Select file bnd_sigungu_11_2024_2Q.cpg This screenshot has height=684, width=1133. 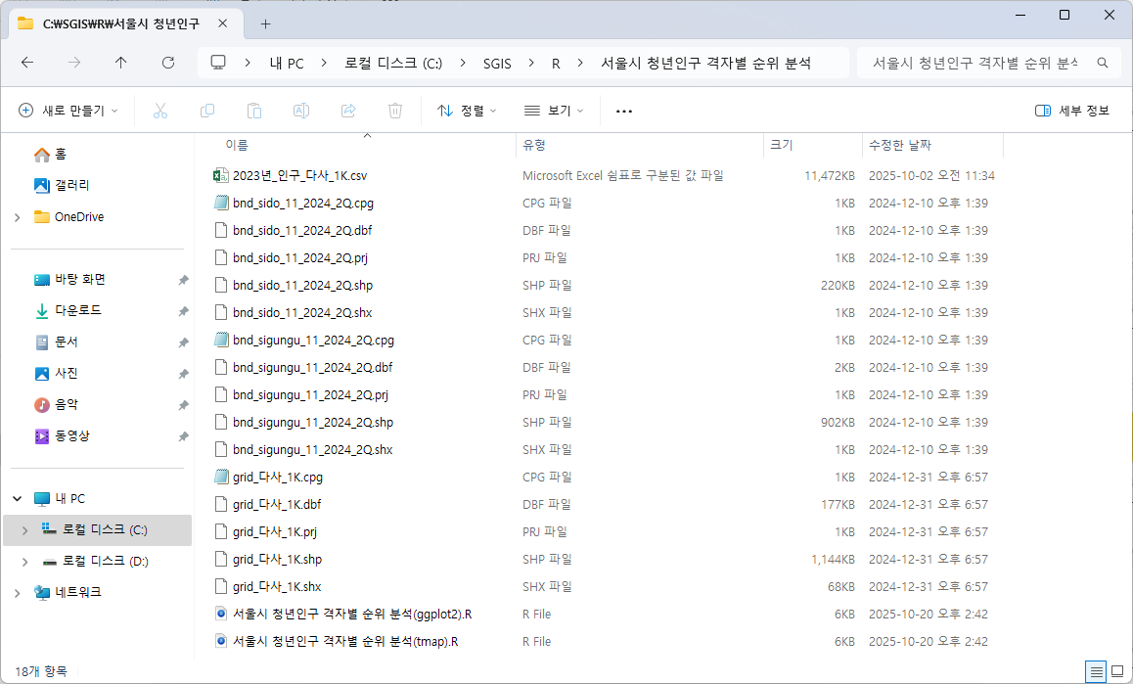click(x=313, y=341)
